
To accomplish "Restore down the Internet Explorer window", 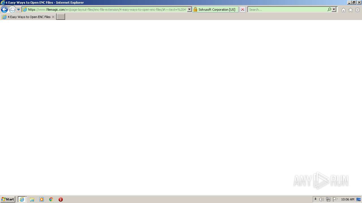I will point(354,2).
